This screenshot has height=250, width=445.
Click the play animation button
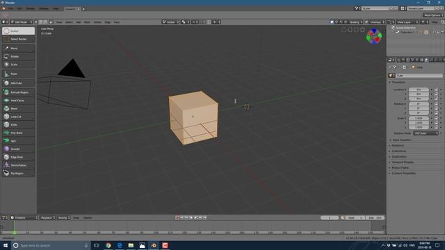pos(195,217)
